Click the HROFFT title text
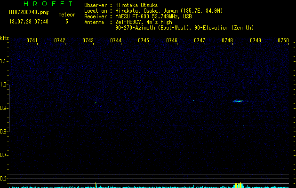This screenshot has width=296, height=188. point(48,4)
